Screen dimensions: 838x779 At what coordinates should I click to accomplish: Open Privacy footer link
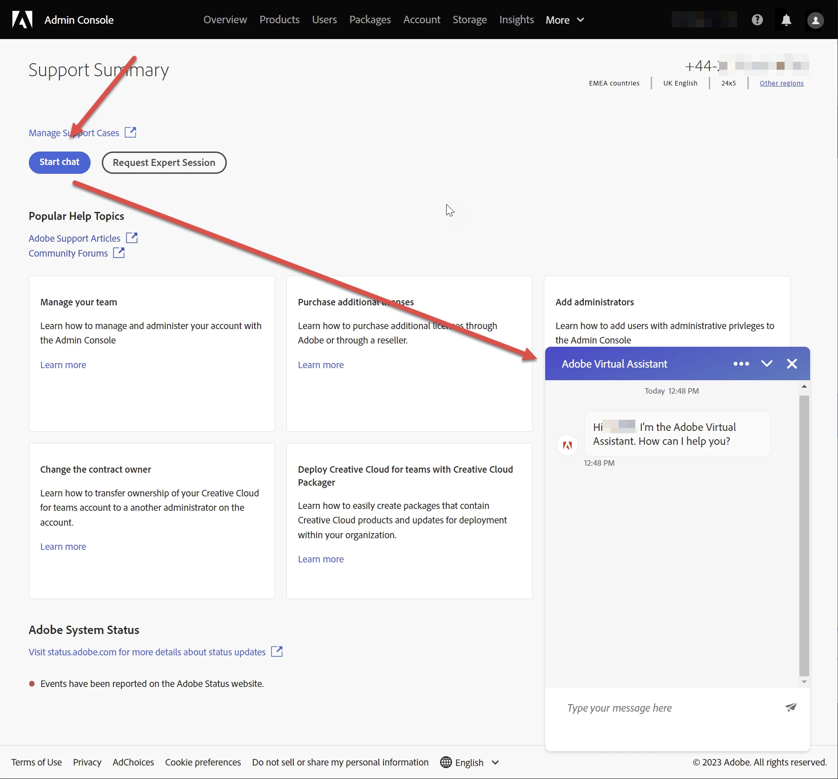tap(87, 762)
